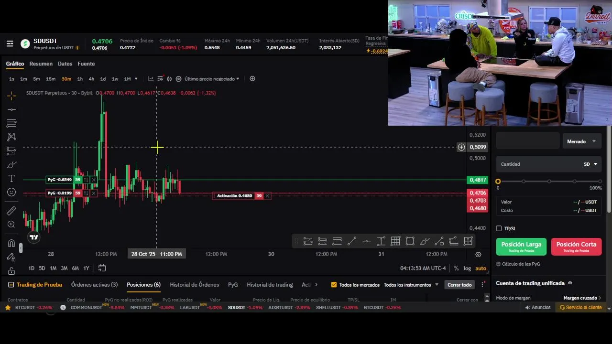Open the indicators line chart icon
Screen dimensions: 612x344
coord(151,79)
